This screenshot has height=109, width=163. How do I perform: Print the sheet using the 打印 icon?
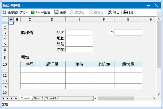tap(126, 12)
